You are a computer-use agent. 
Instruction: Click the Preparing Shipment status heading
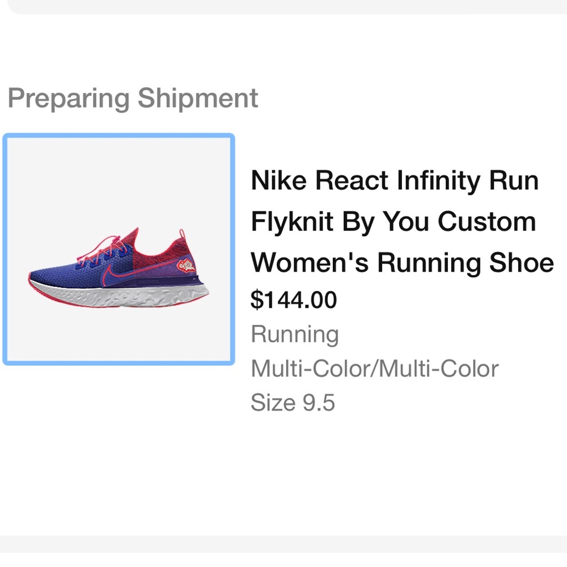[x=134, y=98]
